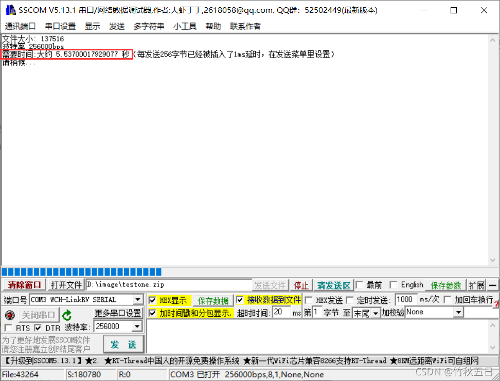Viewport: 500px width, 381px height.
Task: Open the 多字符串 menu
Action: pos(148,26)
